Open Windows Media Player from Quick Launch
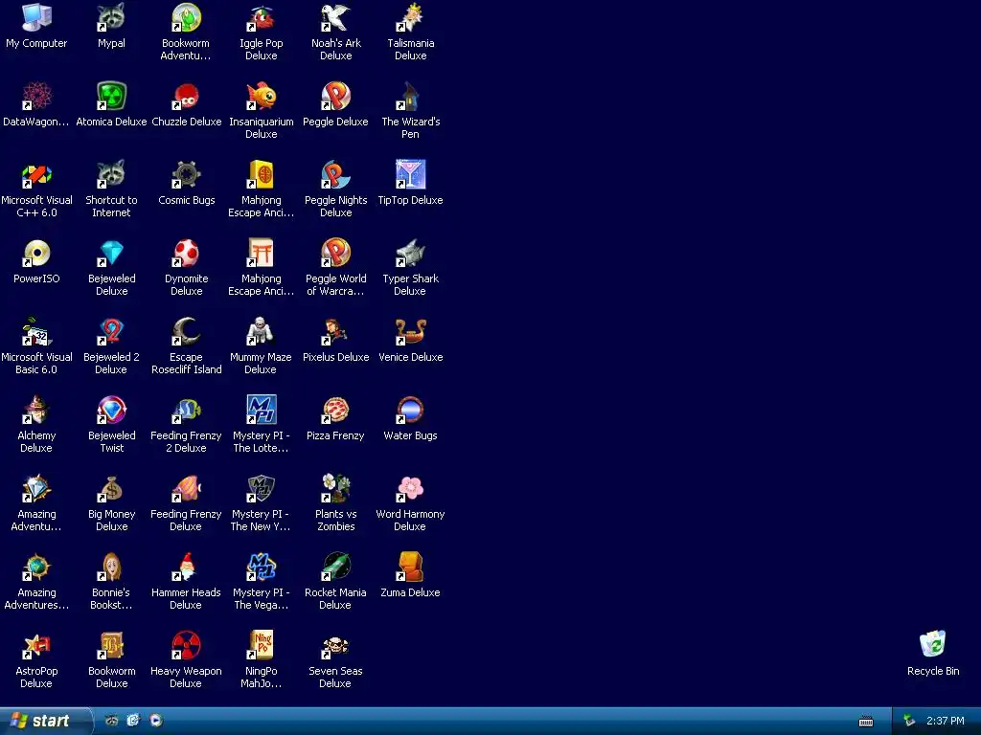The image size is (981, 735). click(156, 721)
